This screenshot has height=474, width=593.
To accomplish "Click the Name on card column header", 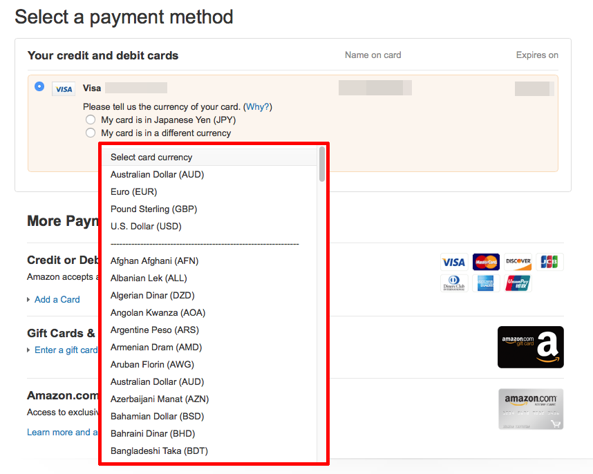I will 373,55.
